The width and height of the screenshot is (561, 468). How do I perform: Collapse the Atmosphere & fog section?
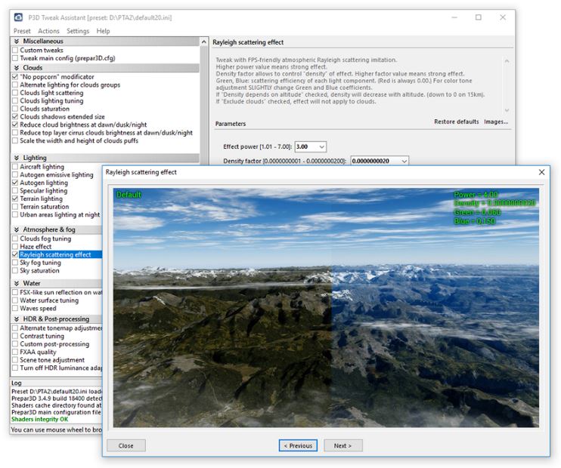coord(17,229)
